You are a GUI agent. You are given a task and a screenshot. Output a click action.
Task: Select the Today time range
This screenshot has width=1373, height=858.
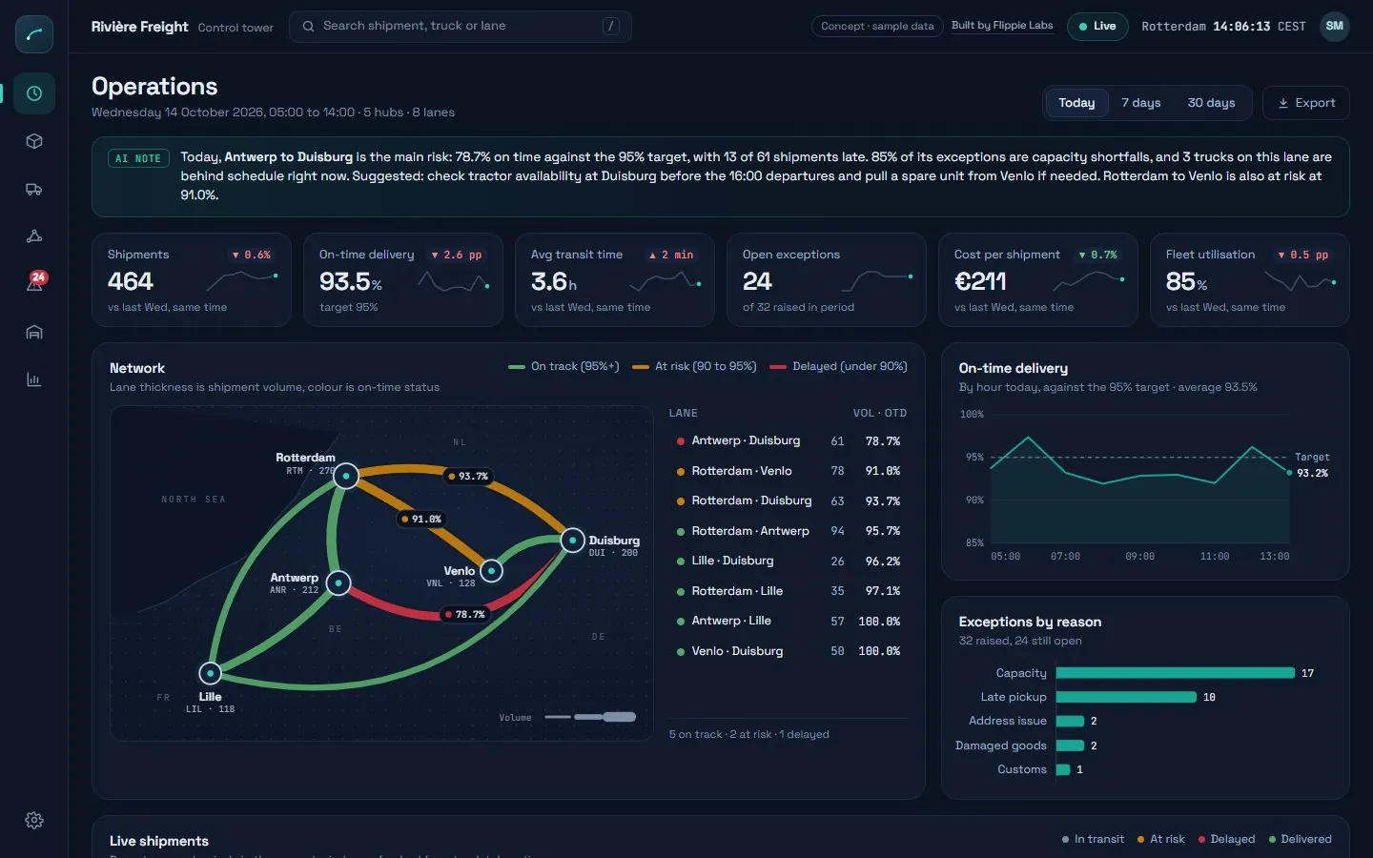1076,103
